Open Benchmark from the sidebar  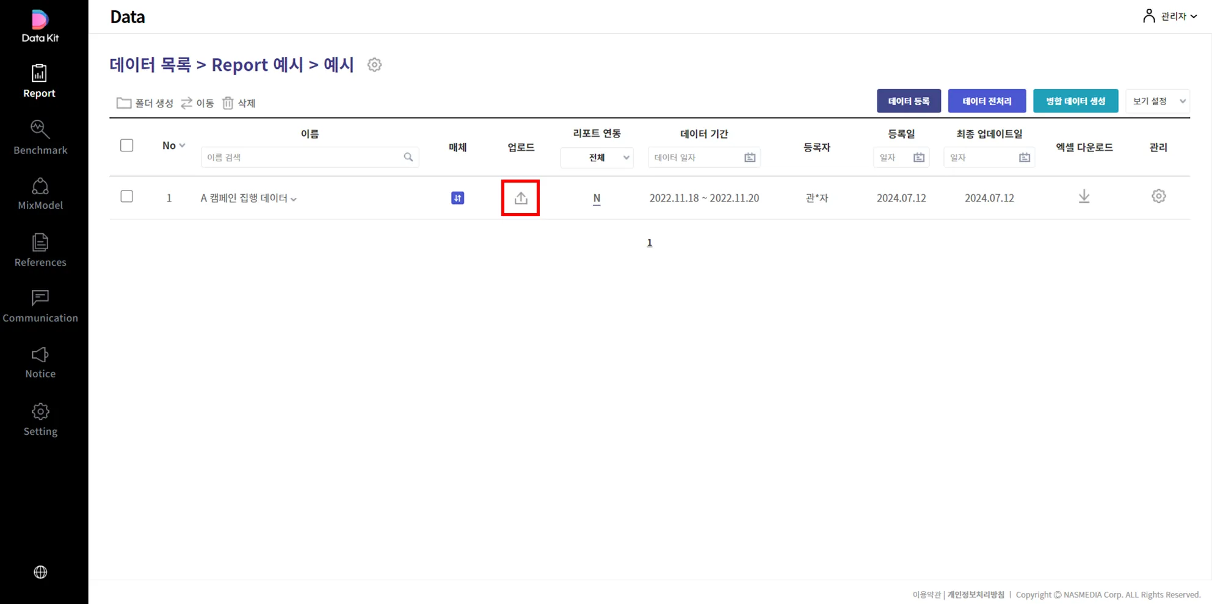(40, 138)
